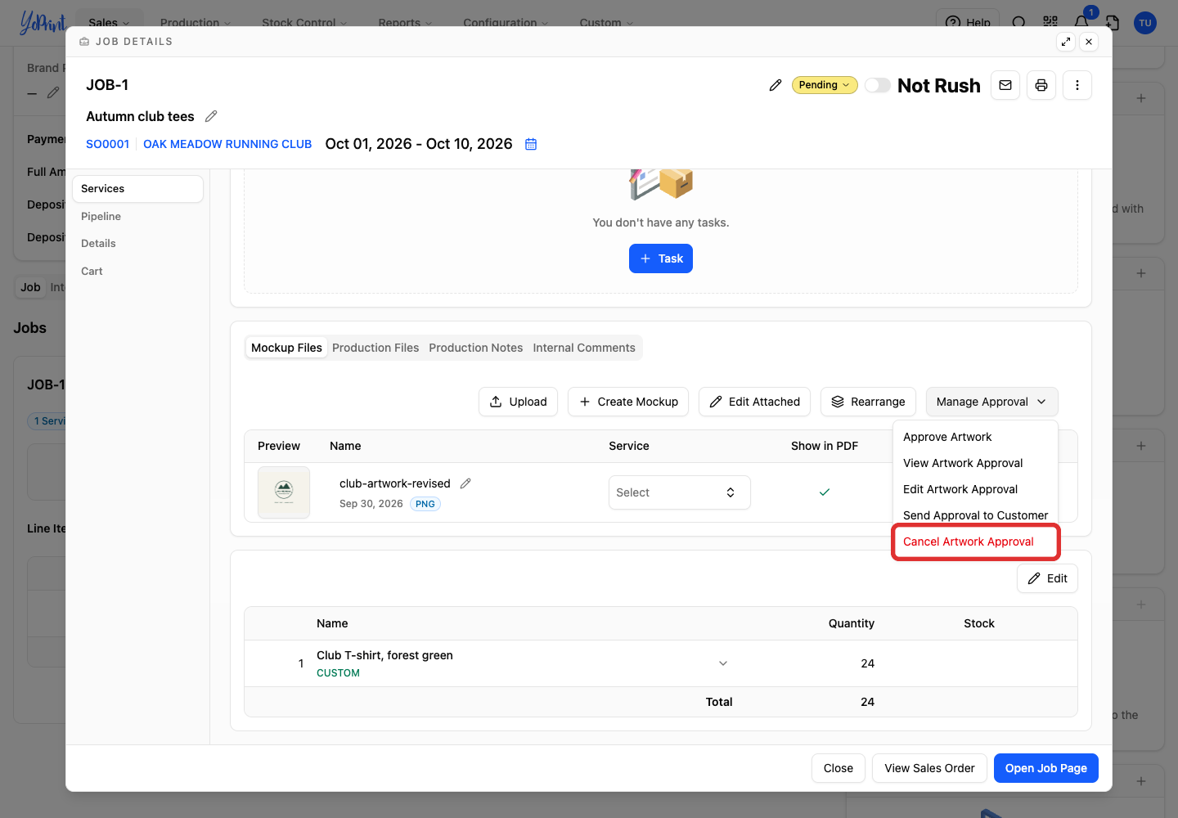Click the search icon in the top bar
The width and height of the screenshot is (1178, 818).
point(1018,23)
